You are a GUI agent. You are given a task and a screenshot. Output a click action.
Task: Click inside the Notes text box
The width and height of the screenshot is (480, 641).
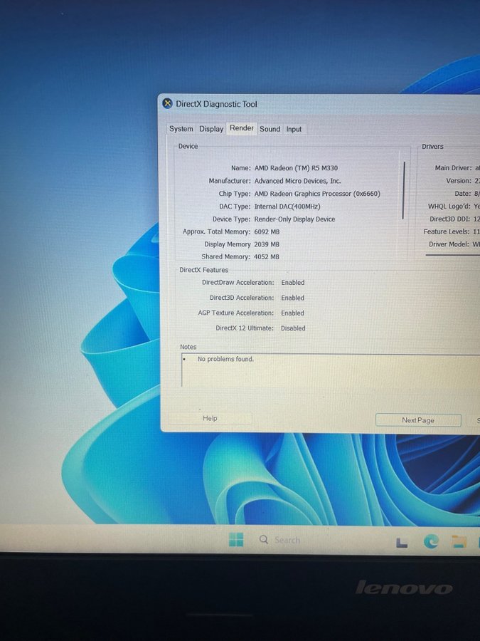[x=327, y=370]
